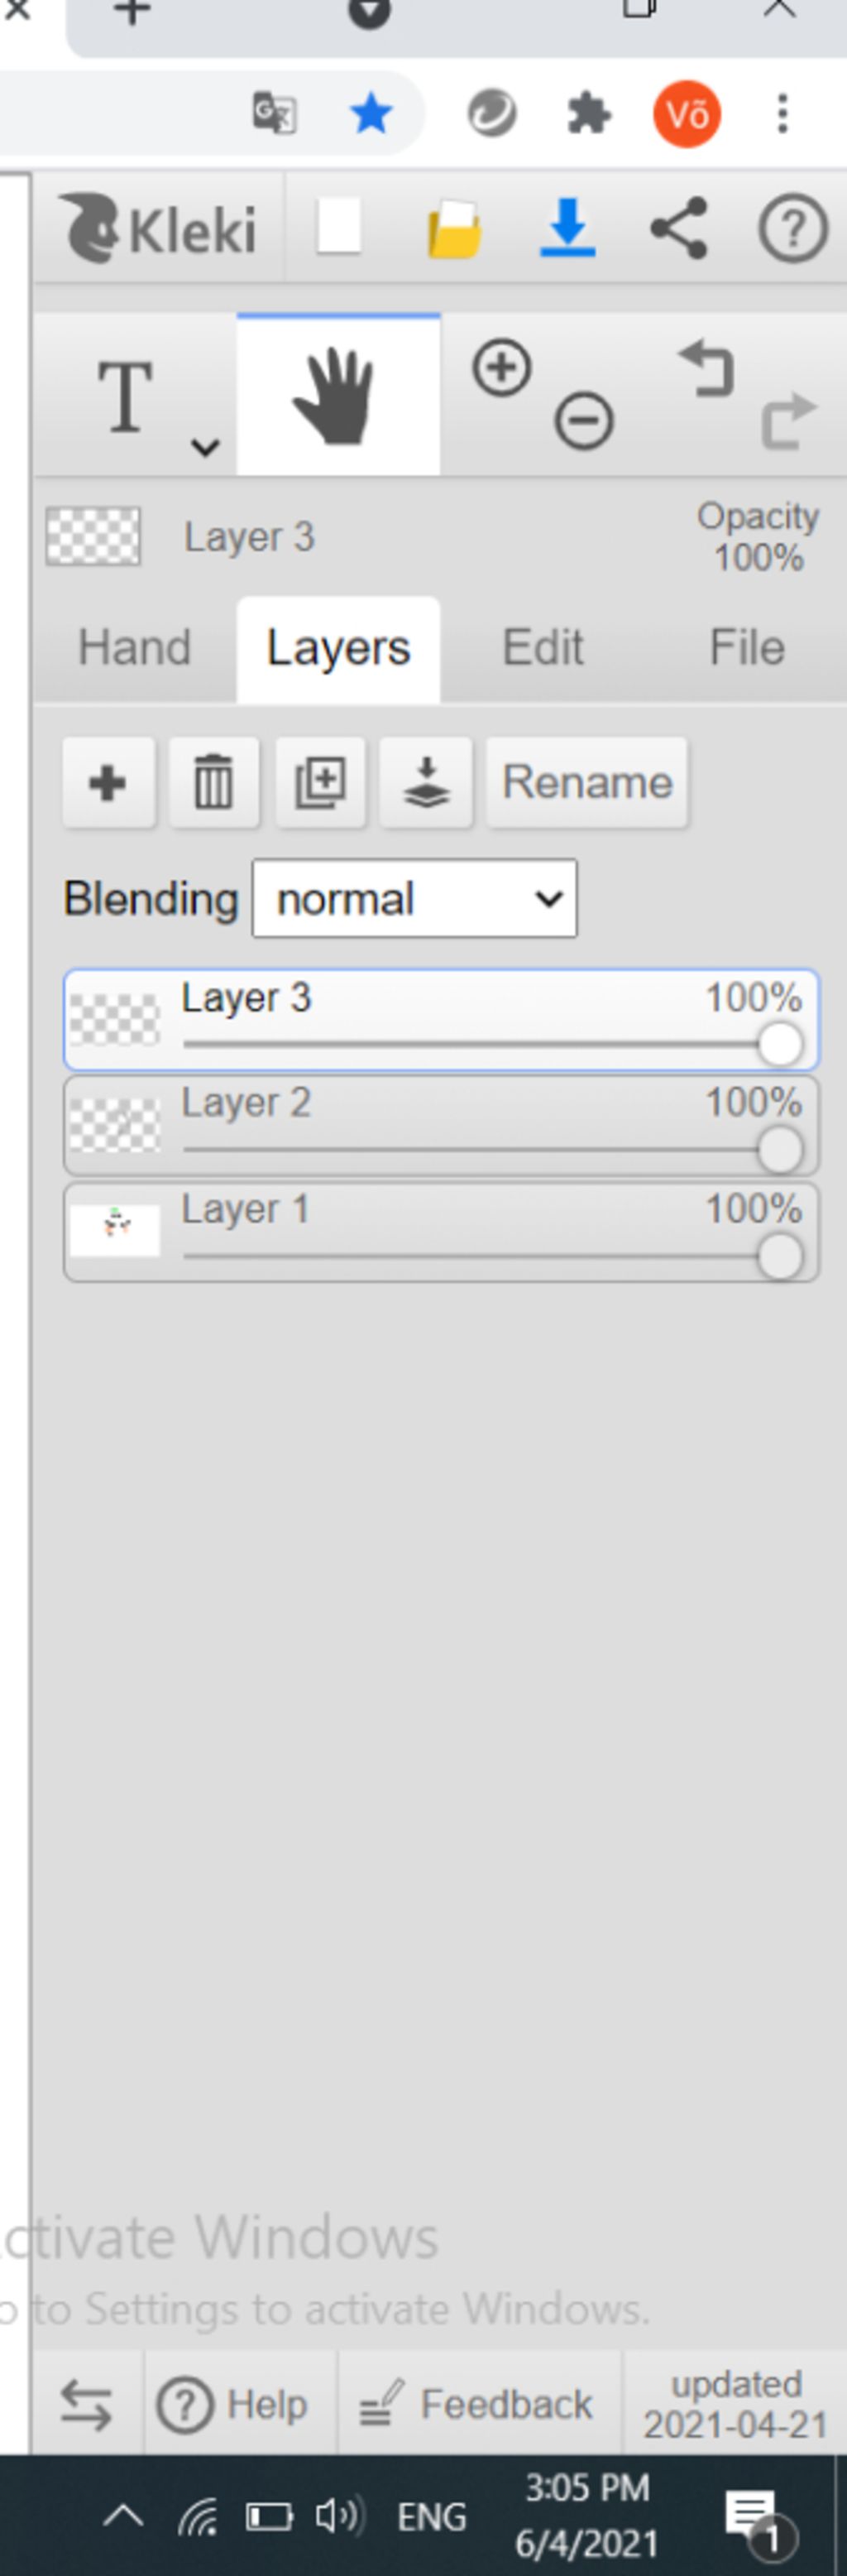Click the zoom in plus icon
Image resolution: width=847 pixels, height=2576 pixels.
click(x=501, y=368)
